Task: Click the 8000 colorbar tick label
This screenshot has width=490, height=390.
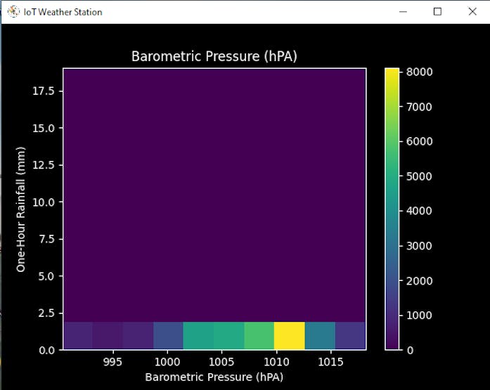Action: [420, 72]
